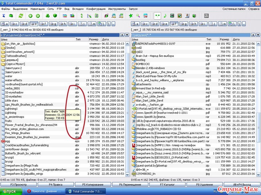Switch left panel to drive c
The image size is (261, 195).
(14, 24)
